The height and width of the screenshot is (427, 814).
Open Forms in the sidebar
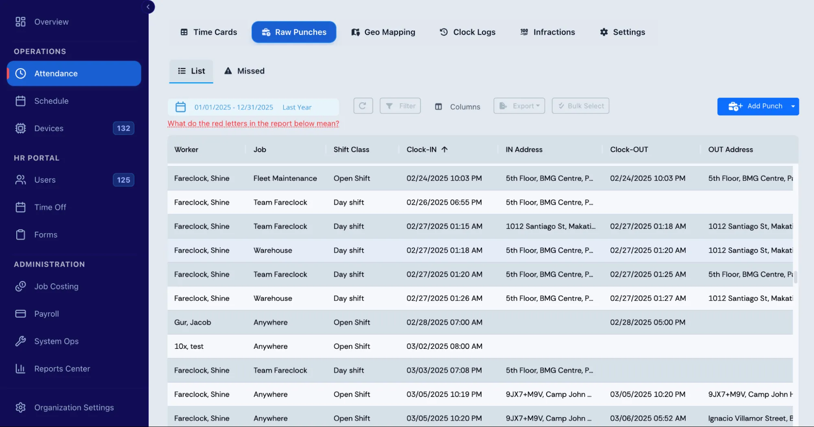coord(74,235)
